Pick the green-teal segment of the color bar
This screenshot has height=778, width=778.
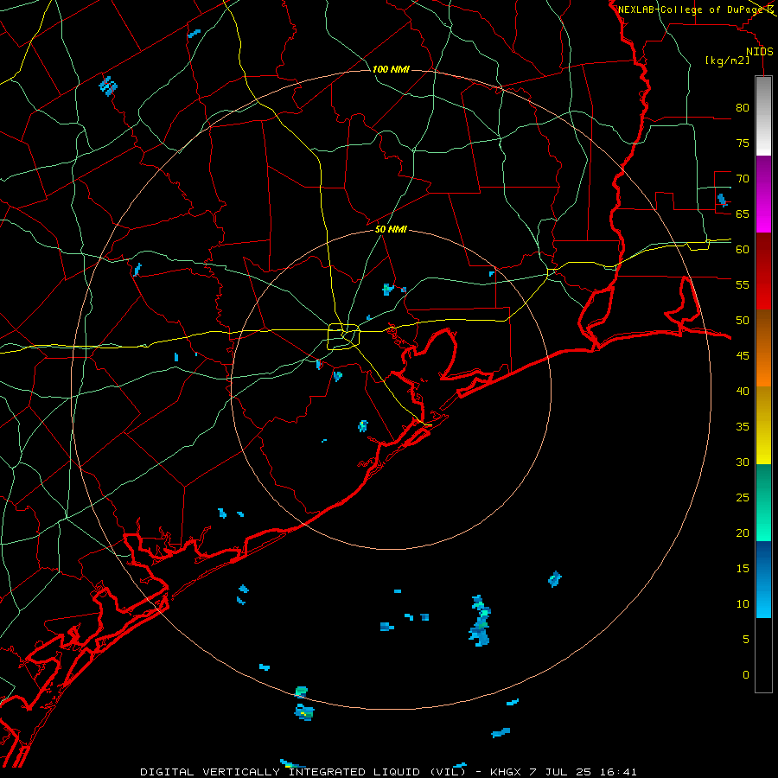point(763,502)
